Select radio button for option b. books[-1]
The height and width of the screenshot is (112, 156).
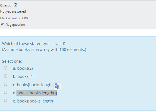pos(6,76)
